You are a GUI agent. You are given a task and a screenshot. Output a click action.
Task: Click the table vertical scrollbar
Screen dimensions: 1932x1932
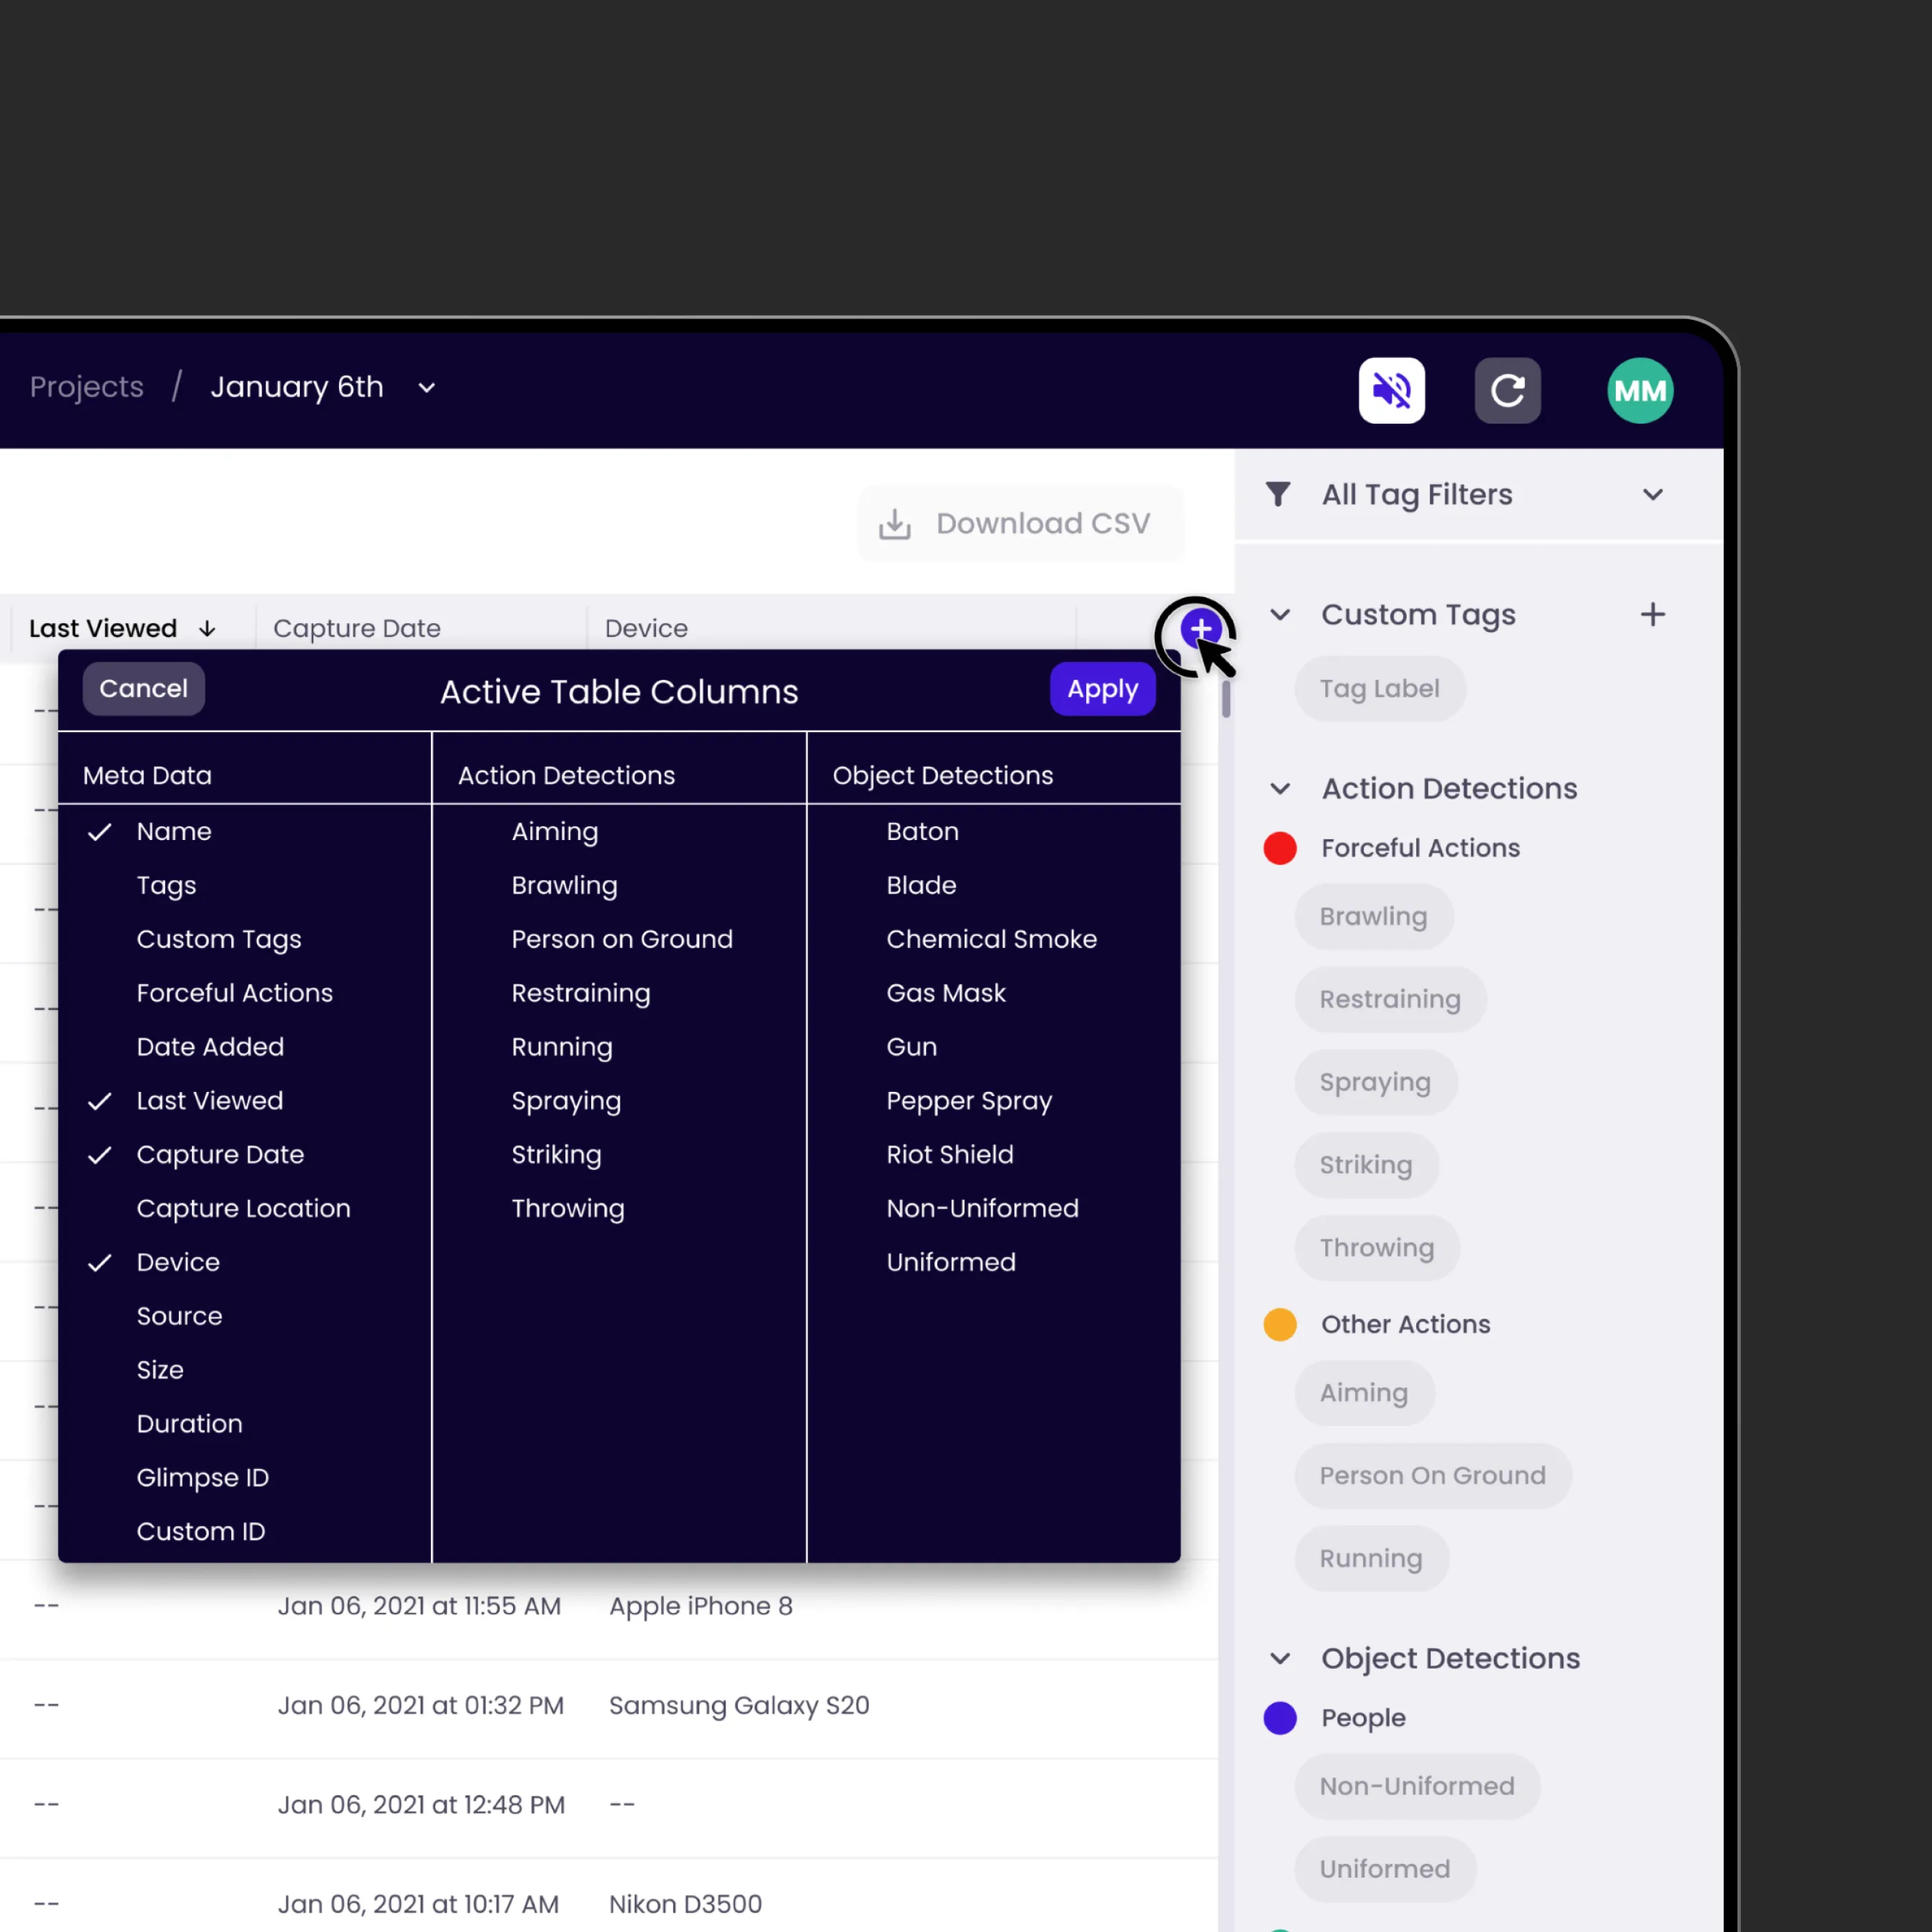pyautogui.click(x=1226, y=699)
